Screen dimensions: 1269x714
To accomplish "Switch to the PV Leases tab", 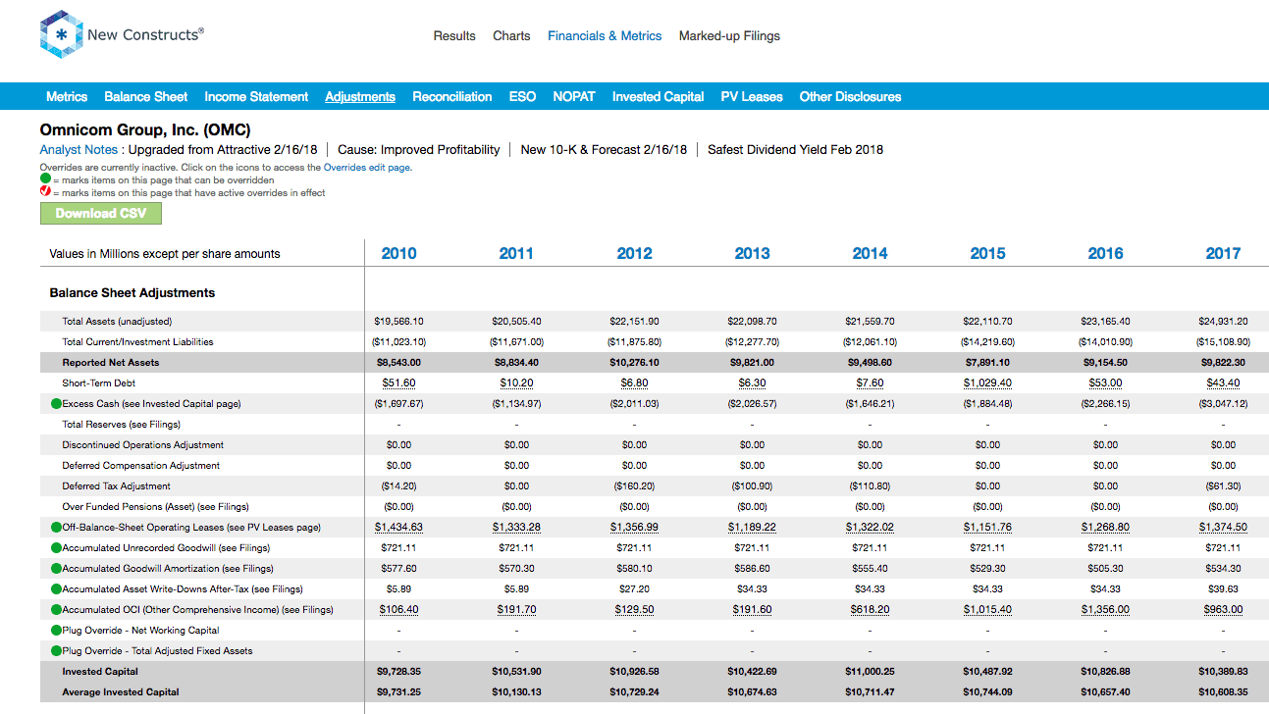I will [752, 96].
